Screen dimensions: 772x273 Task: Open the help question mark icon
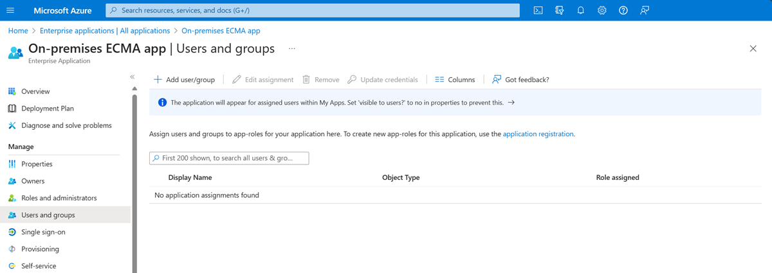point(623,10)
